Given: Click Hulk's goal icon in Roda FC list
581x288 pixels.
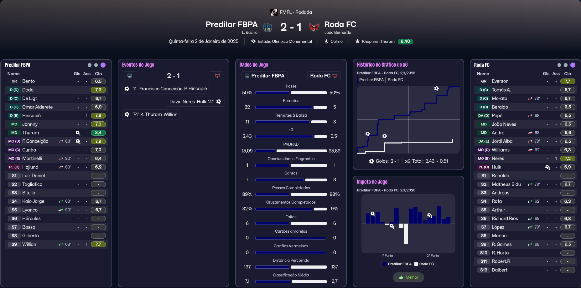Looking at the screenshot, I should coord(547,167).
